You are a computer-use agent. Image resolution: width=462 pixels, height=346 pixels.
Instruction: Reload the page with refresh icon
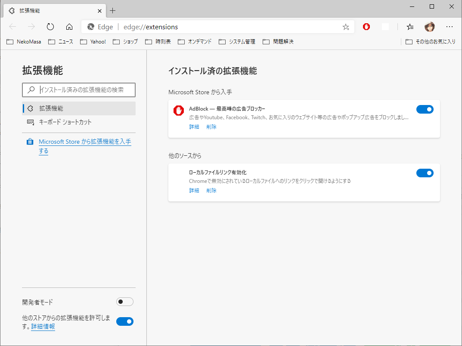50,27
